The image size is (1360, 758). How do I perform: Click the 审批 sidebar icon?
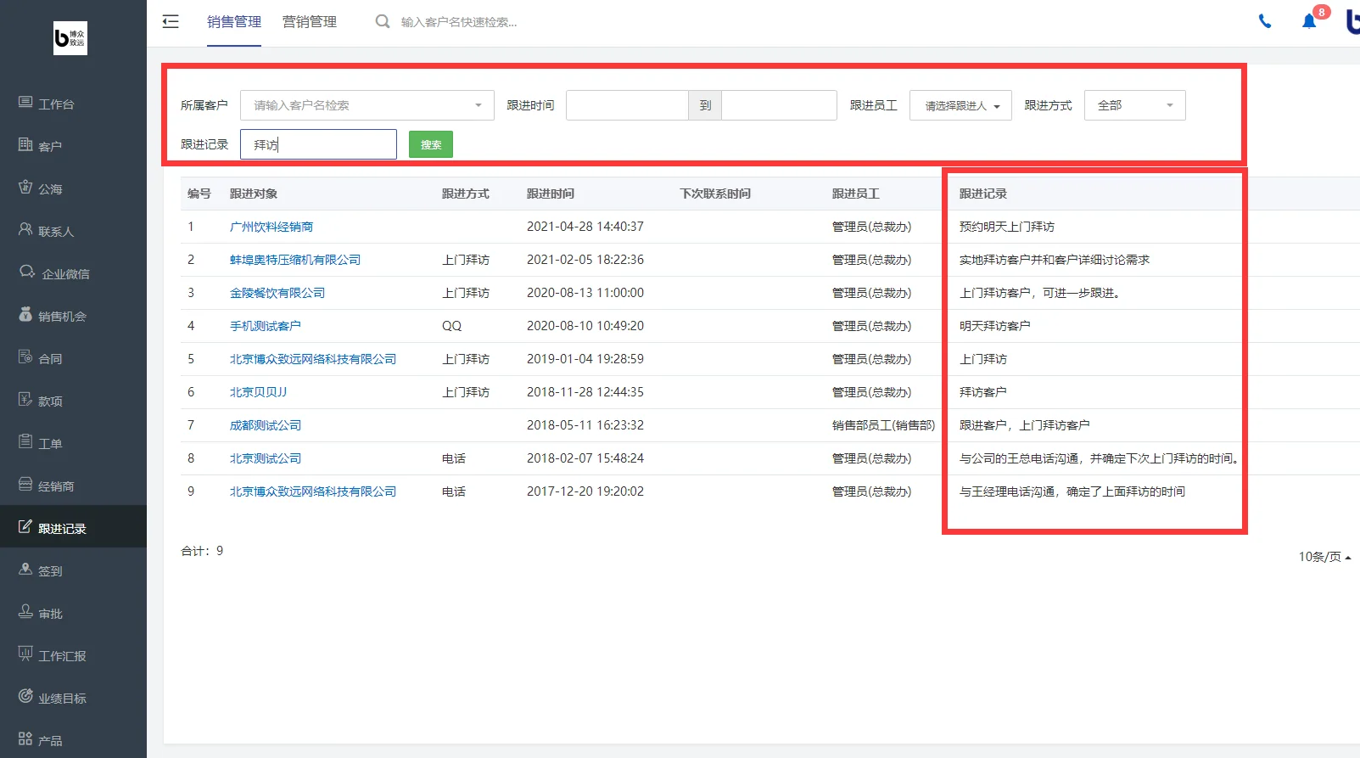coord(25,611)
